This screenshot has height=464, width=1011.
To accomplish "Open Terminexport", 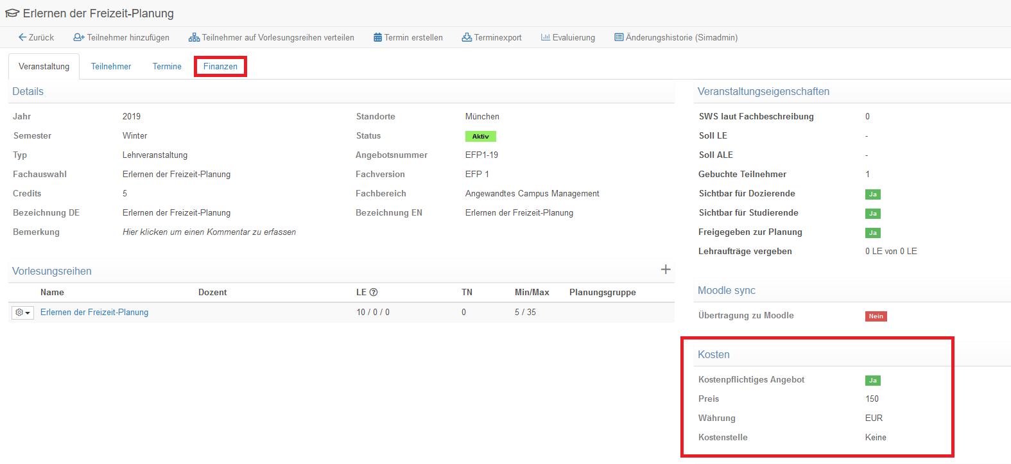I will 492,37.
